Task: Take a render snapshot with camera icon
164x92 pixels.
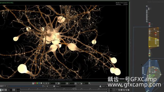Action: (x=54, y=86)
